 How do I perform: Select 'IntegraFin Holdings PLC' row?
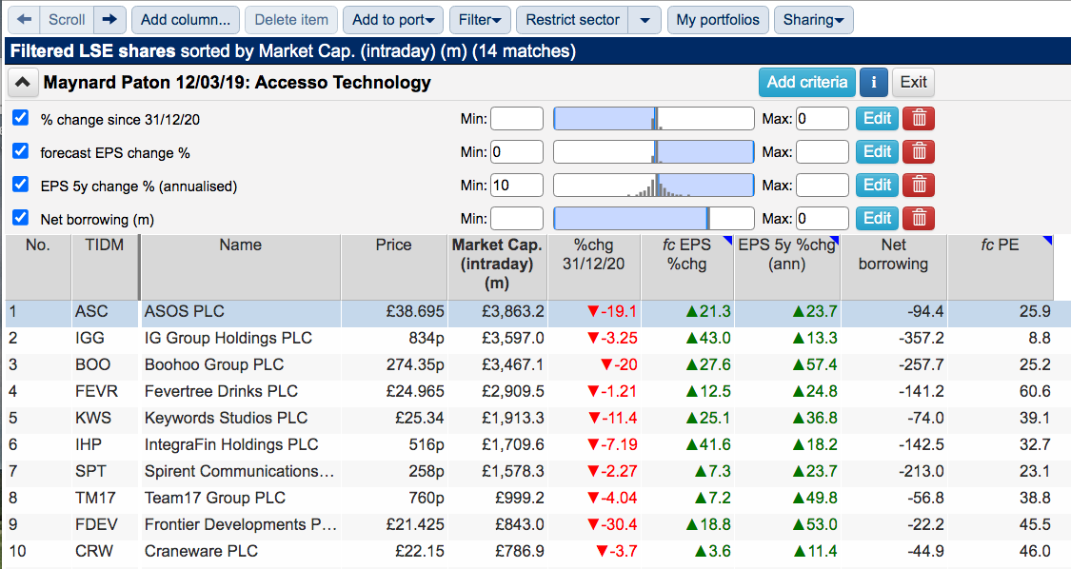pos(535,444)
